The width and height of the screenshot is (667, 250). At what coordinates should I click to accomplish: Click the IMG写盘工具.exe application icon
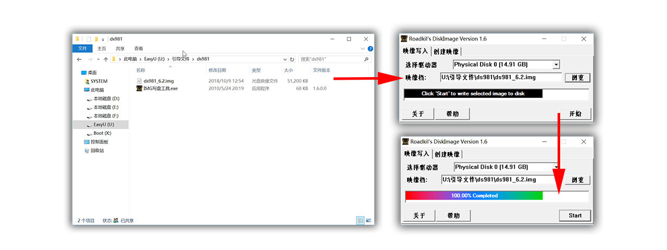(x=139, y=89)
